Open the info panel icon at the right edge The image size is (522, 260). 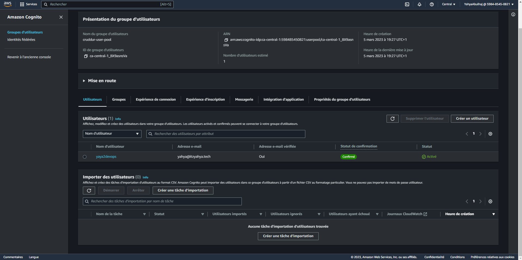pyautogui.click(x=513, y=14)
